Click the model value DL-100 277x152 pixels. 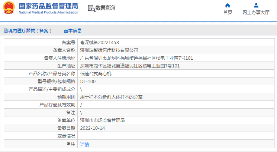(x=88, y=81)
